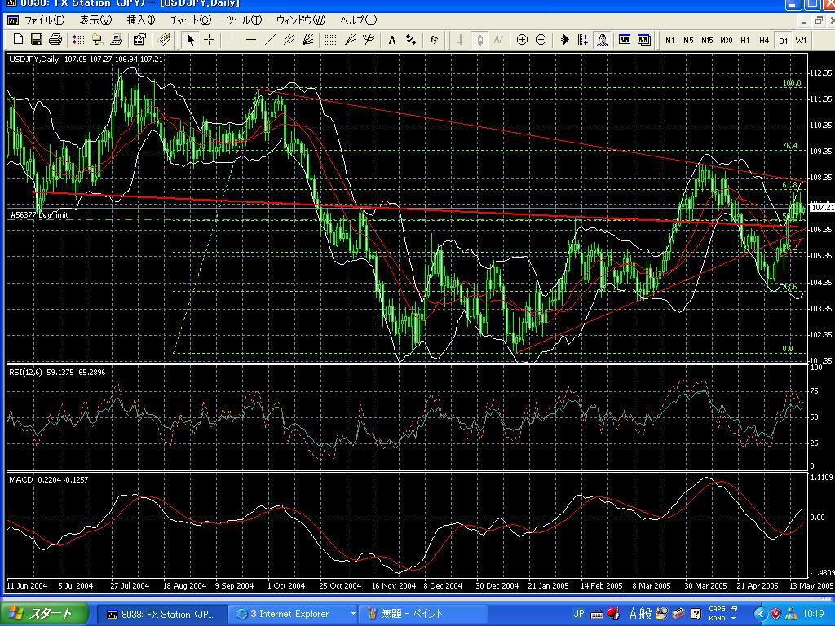The width and height of the screenshot is (835, 626).
Task: Toggle the Expert Advisors icon
Action: [x=603, y=39]
